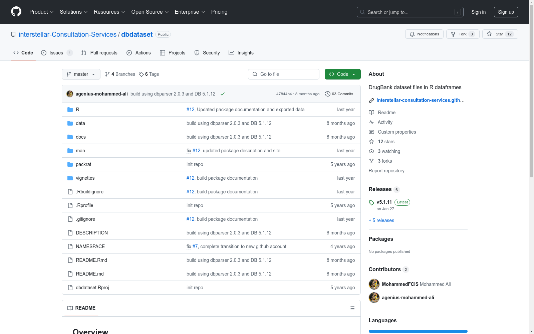The image size is (534, 334).
Task: Switch to the Issues tab
Action: coord(56,53)
